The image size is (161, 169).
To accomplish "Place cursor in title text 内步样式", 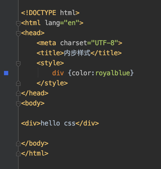I will (x=77, y=53).
